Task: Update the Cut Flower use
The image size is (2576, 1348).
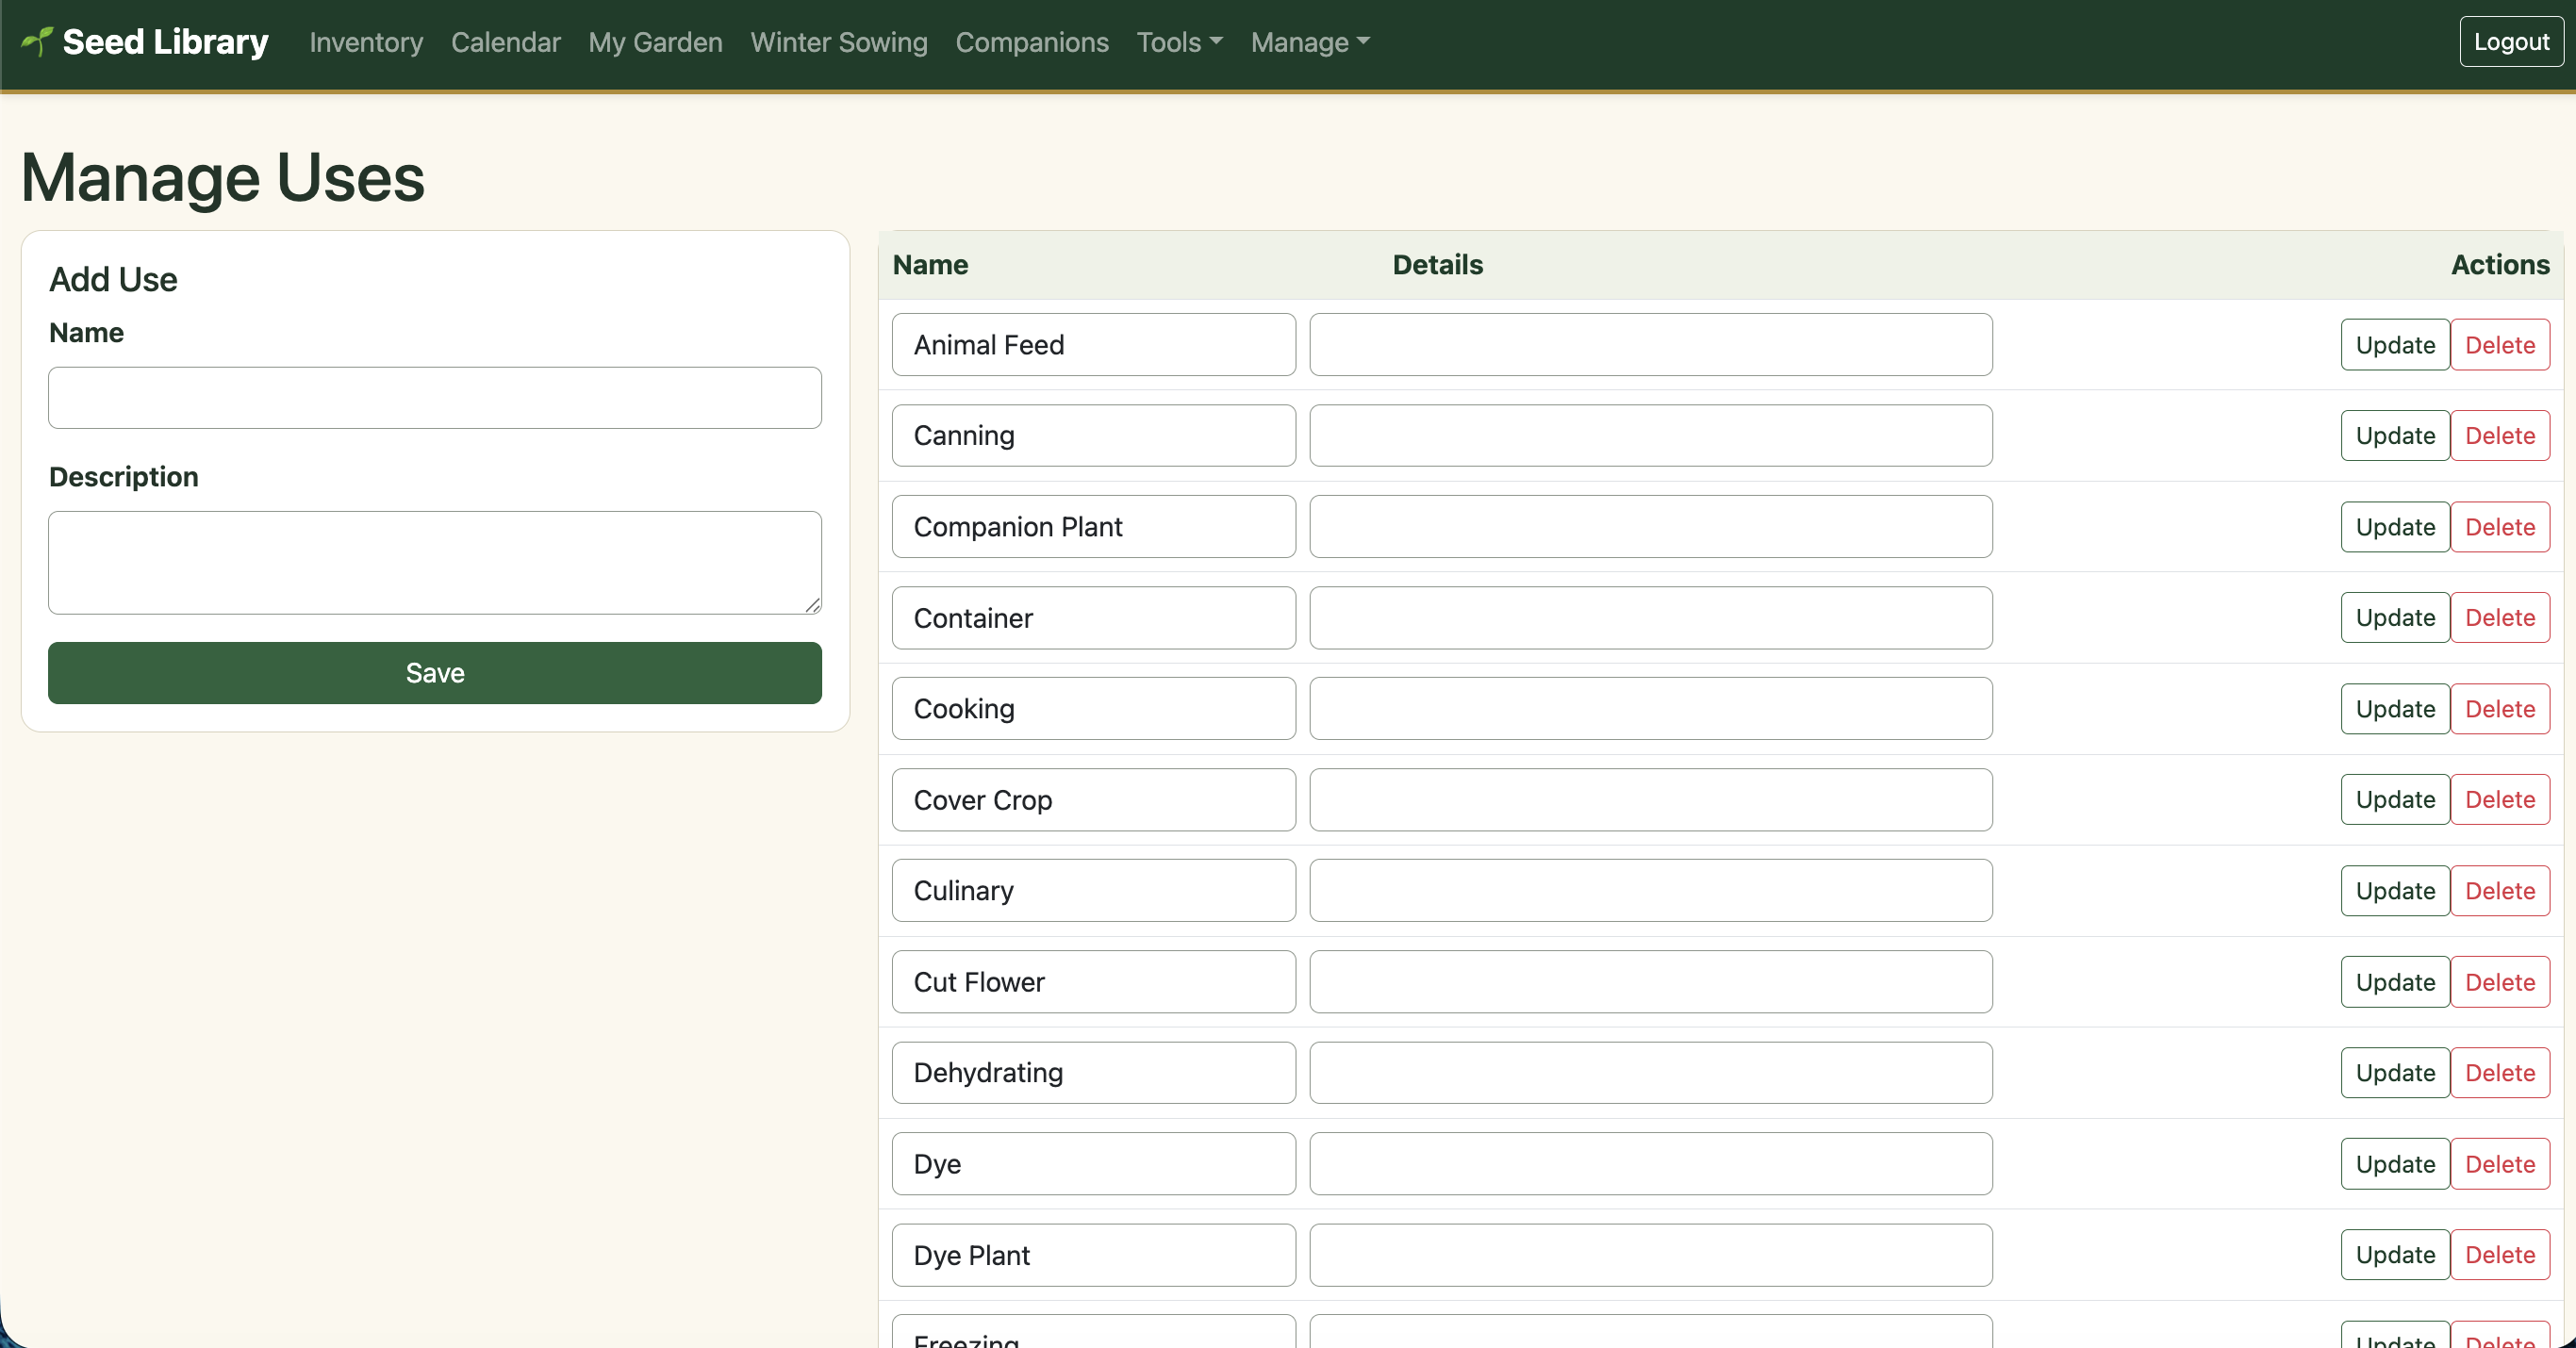Action: 2395,982
